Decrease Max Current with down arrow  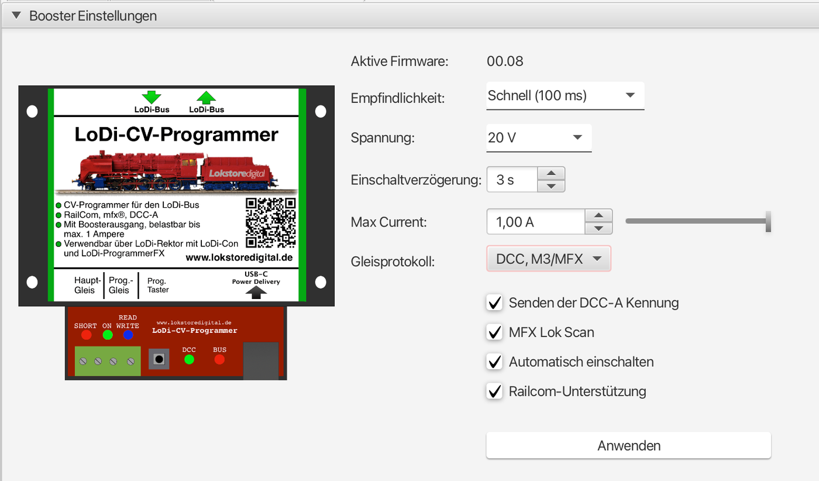pyautogui.click(x=598, y=229)
